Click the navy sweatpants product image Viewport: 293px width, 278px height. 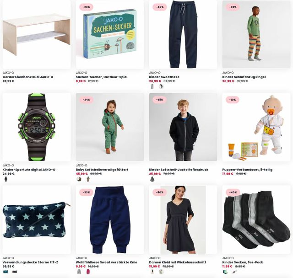click(x=183, y=34)
